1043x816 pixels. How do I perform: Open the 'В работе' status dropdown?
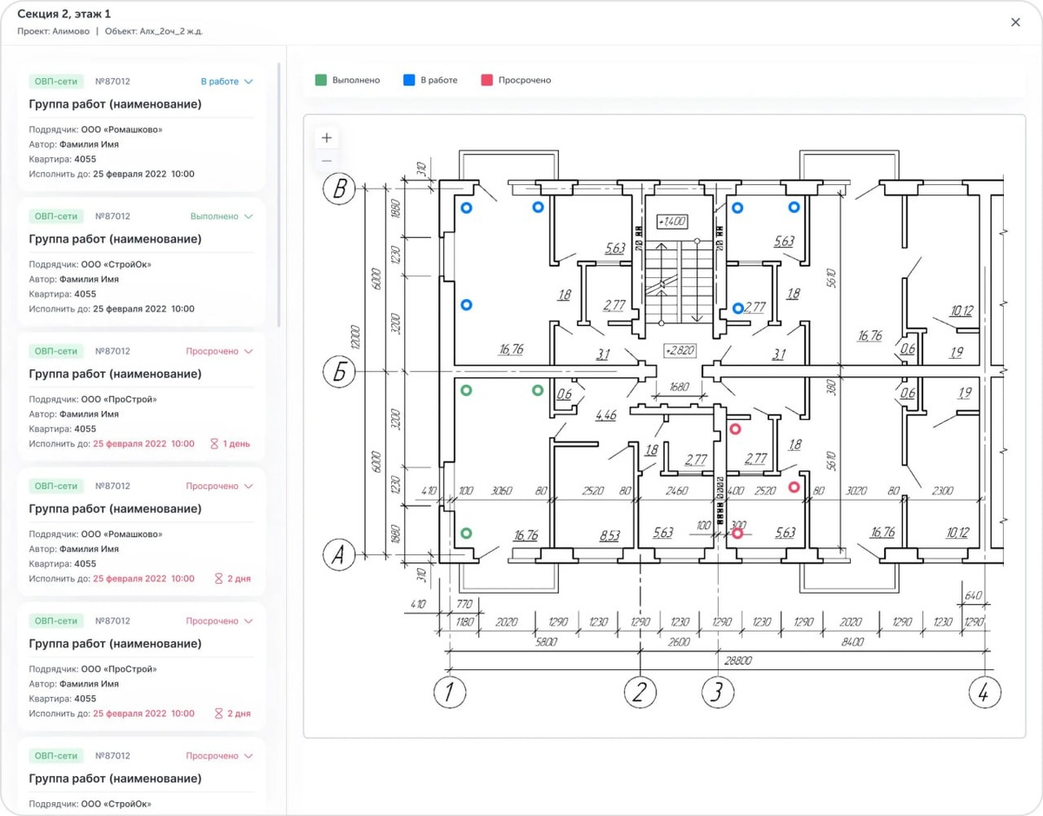tap(227, 82)
